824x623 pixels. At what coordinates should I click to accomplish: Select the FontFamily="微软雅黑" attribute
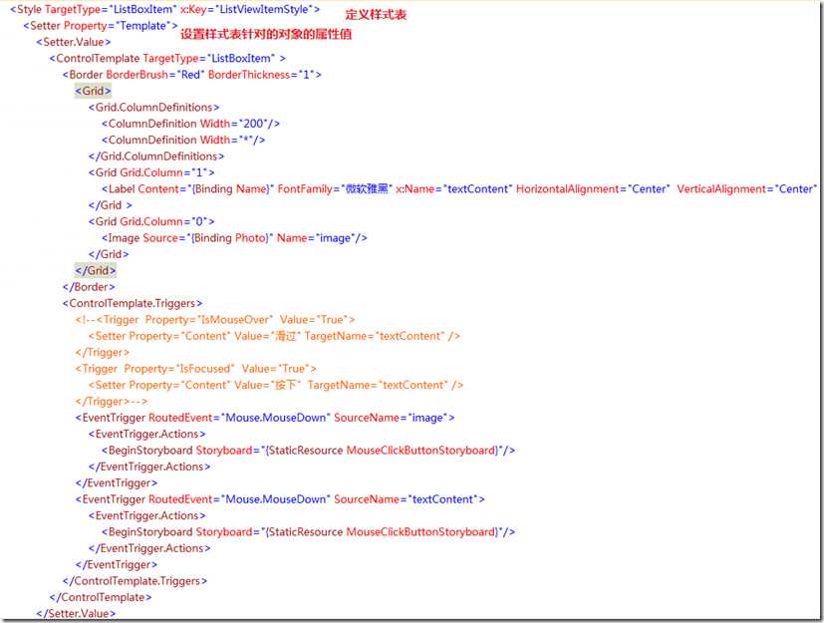[x=335, y=188]
